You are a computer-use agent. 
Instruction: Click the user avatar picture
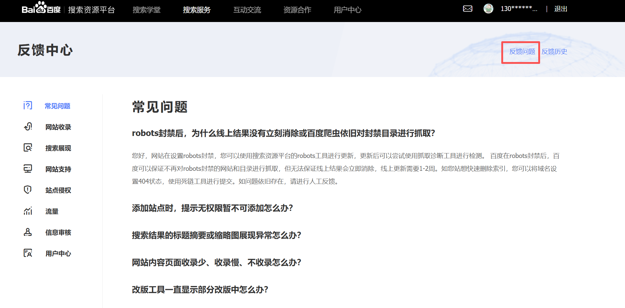tap(488, 9)
